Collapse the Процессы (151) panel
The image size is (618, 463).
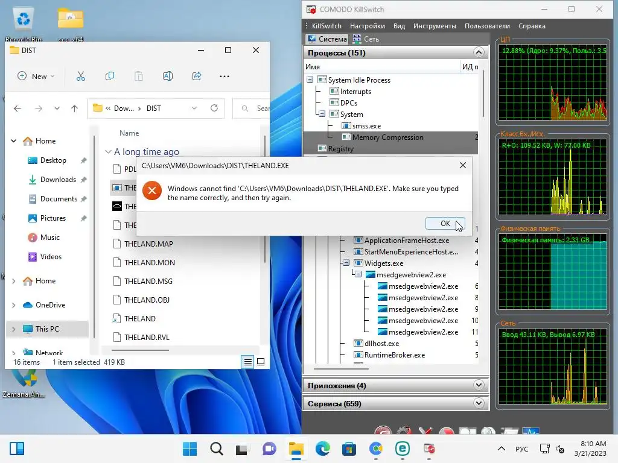coord(479,52)
